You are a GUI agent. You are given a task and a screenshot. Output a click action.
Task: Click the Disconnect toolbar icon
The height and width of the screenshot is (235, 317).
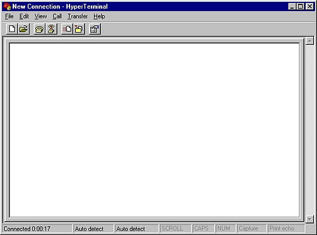point(51,29)
